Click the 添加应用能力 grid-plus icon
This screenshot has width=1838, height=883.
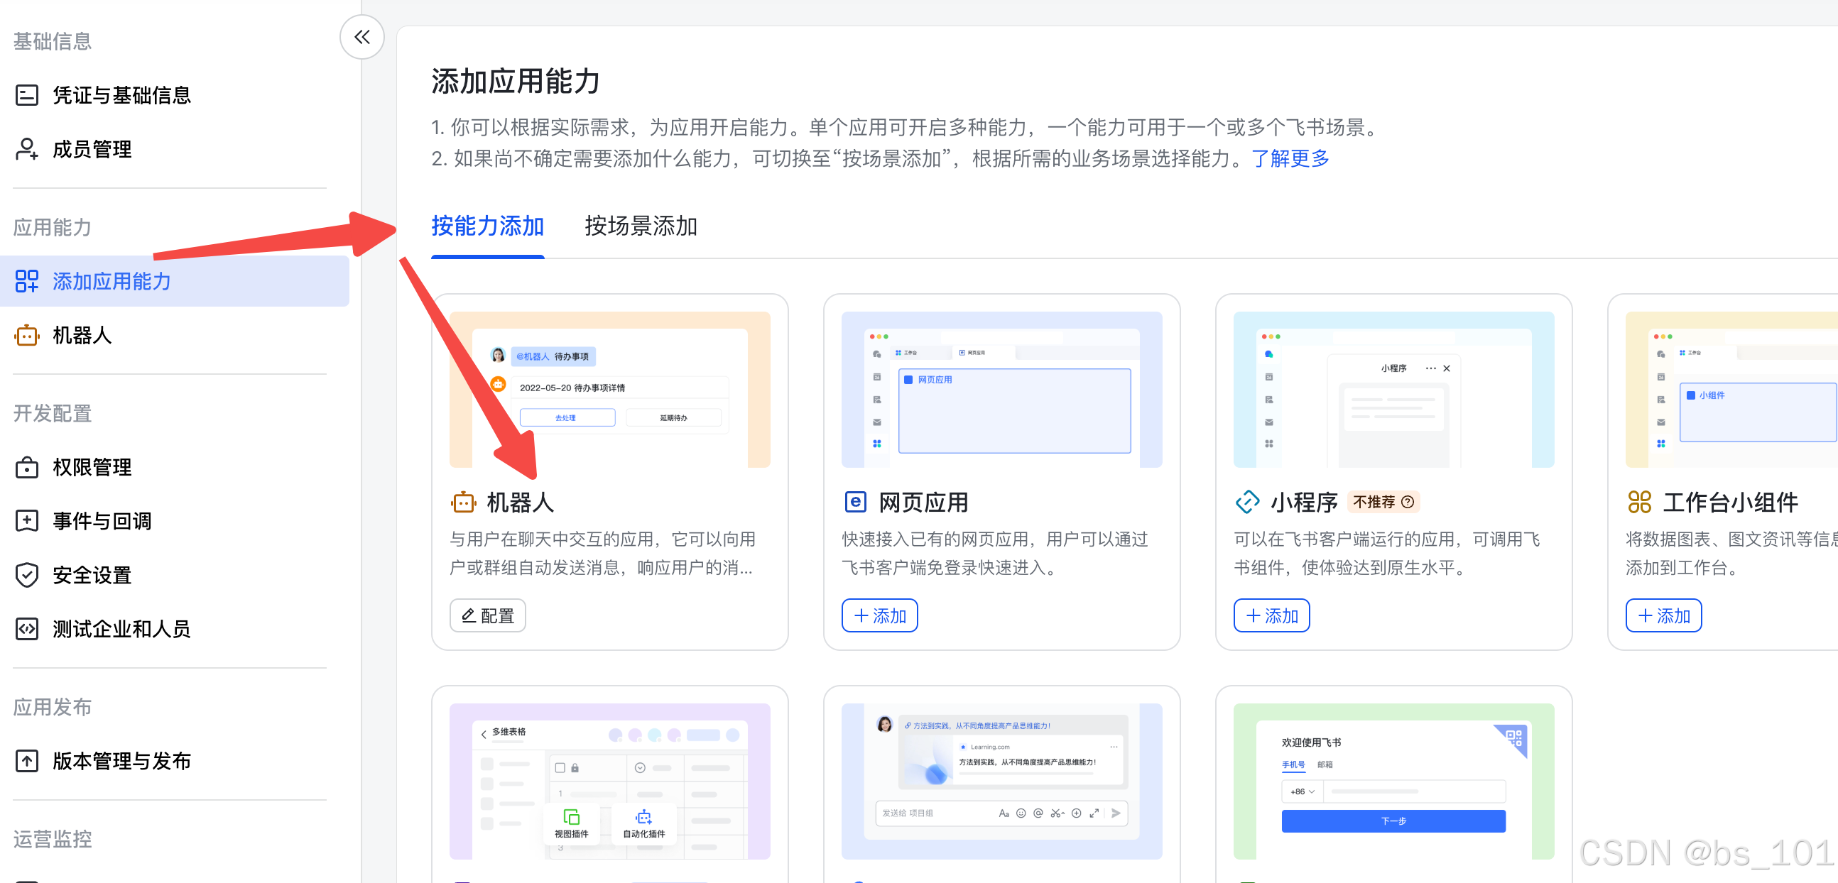27,281
